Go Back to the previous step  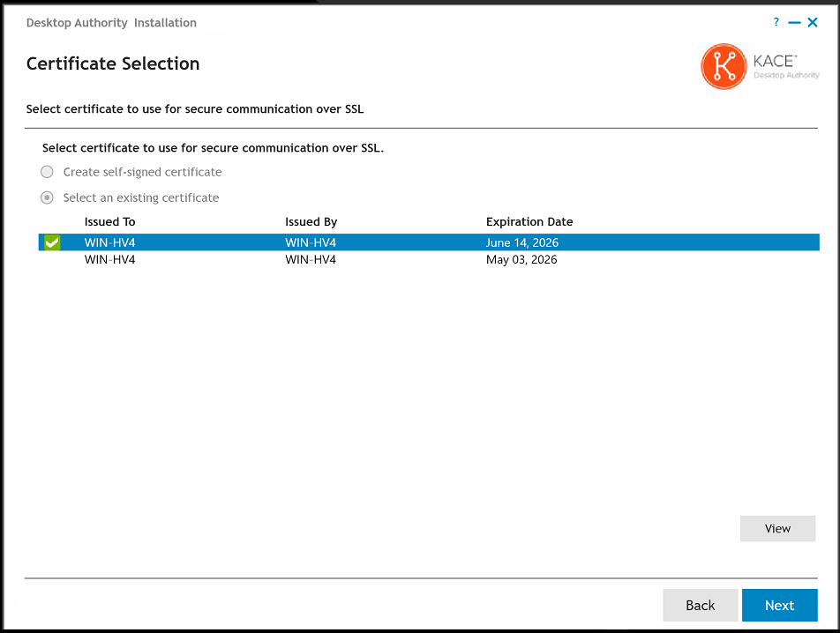tap(701, 605)
